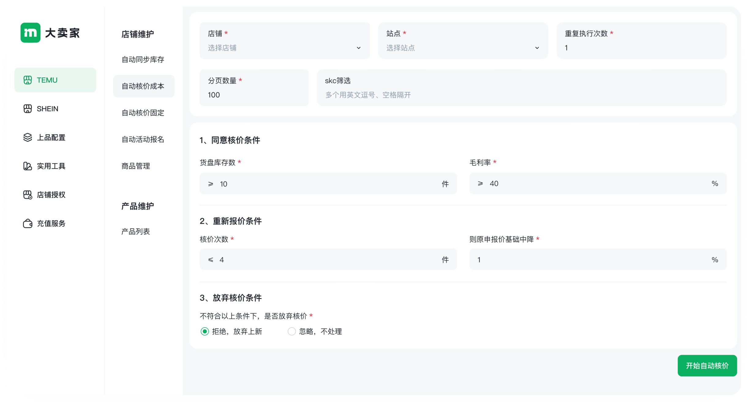Open 产品列表 under 产品维护
This screenshot has height=402, width=747.
(136, 231)
